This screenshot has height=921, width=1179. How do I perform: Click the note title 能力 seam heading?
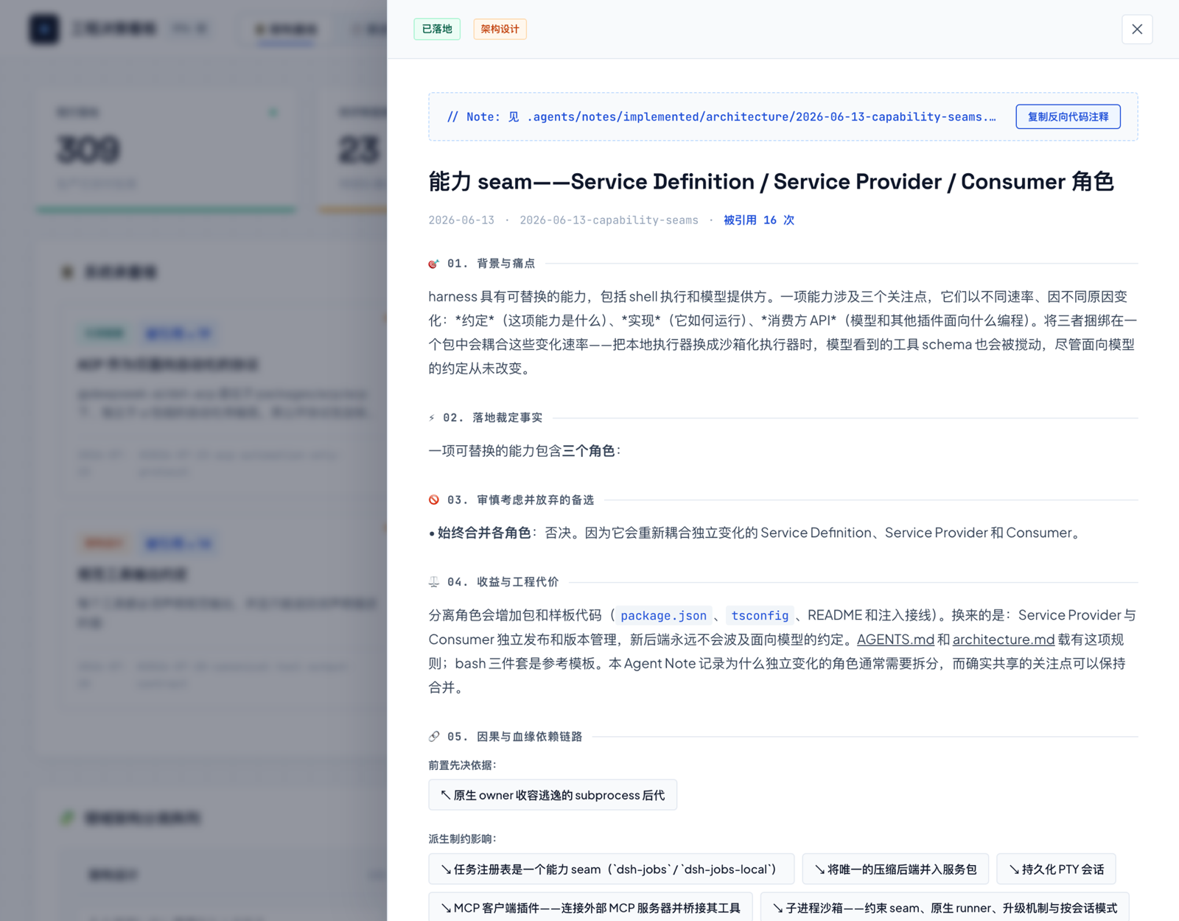[771, 181]
